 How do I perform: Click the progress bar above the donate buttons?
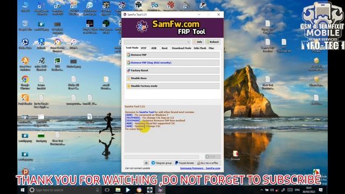click(x=162, y=157)
